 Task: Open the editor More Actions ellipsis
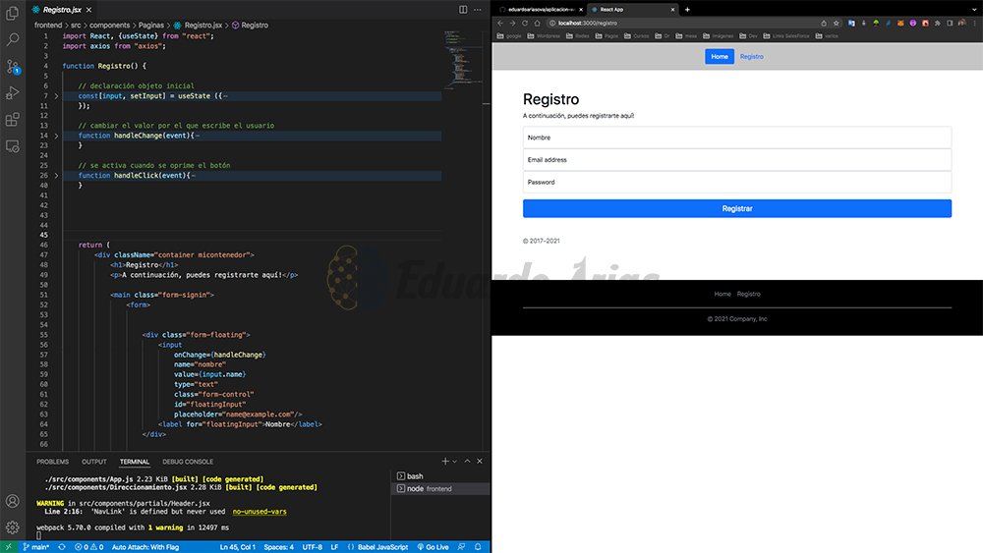pyautogui.click(x=478, y=10)
